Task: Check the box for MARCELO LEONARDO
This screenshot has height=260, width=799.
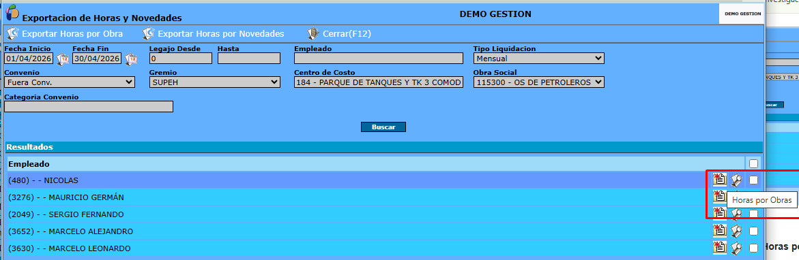Action: pos(754,248)
